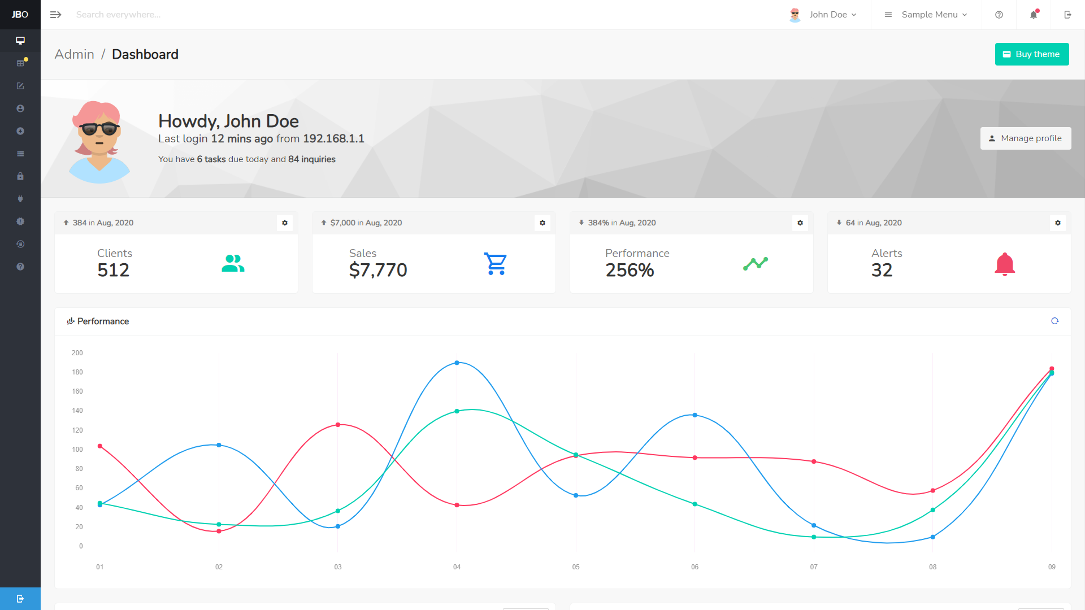Click the Manage profile button
The height and width of the screenshot is (610, 1085).
tap(1025, 138)
